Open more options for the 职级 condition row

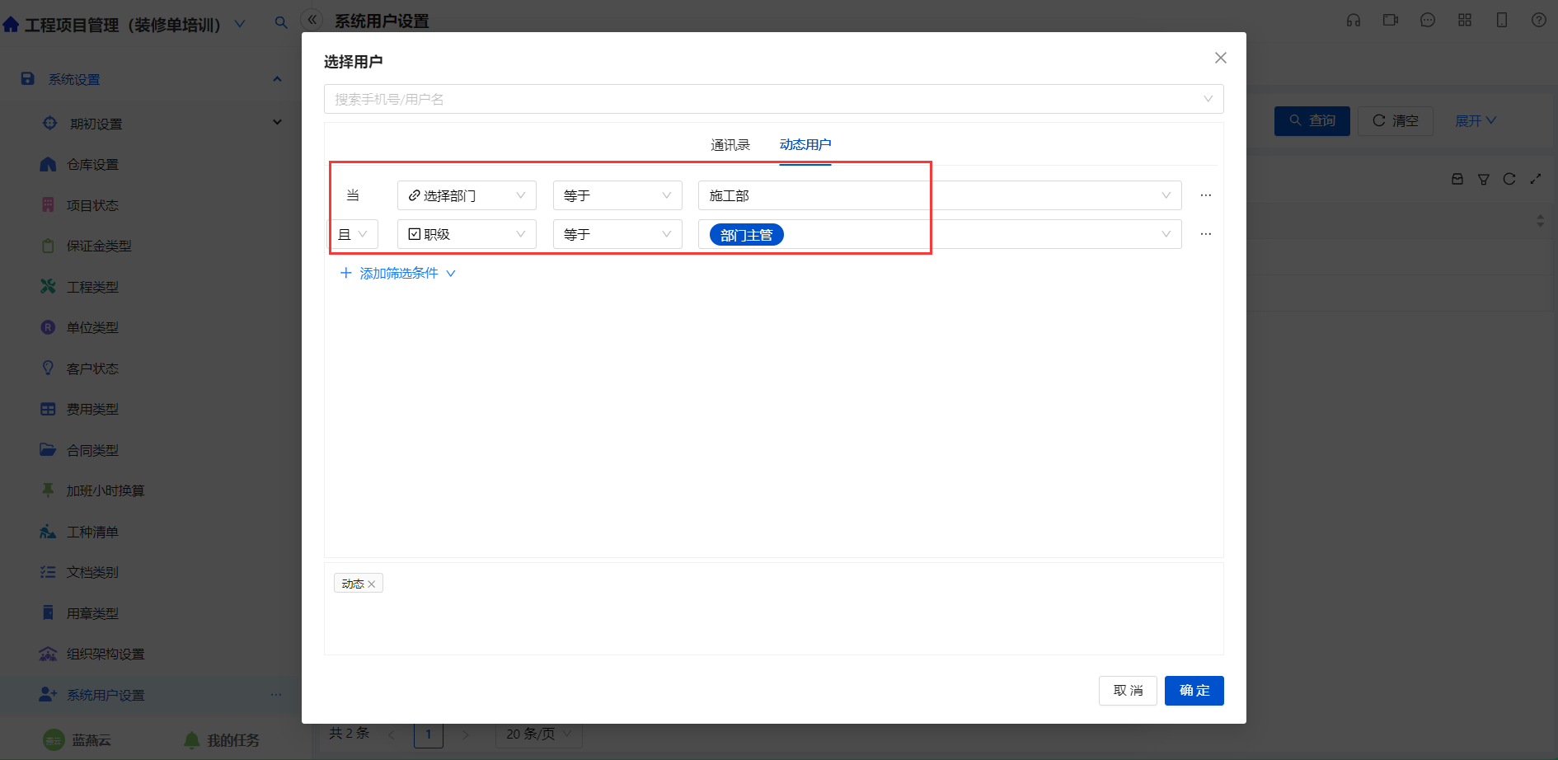click(1206, 234)
